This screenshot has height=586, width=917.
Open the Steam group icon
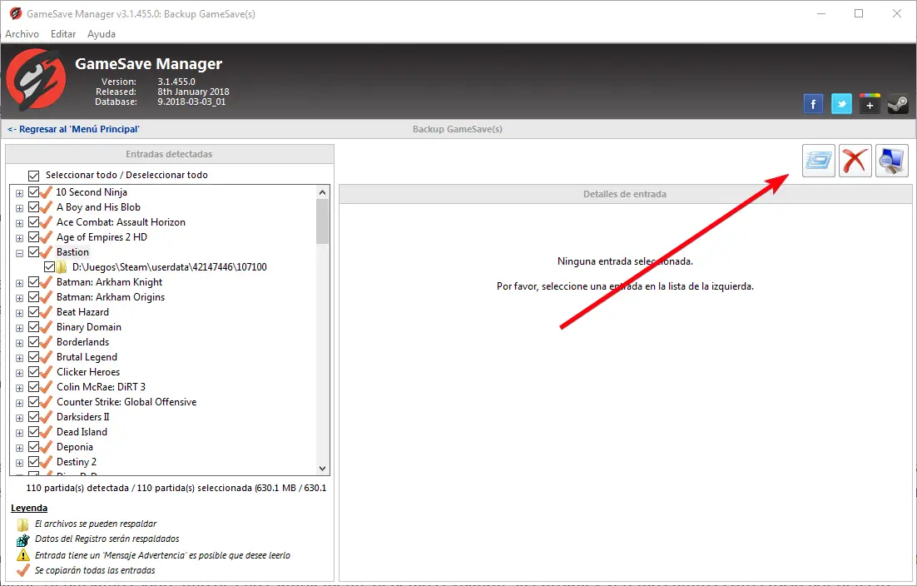click(x=898, y=105)
